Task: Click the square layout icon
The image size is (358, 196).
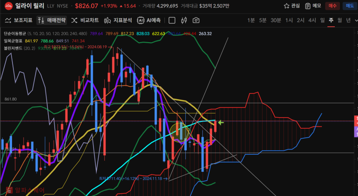Action: 172,20
